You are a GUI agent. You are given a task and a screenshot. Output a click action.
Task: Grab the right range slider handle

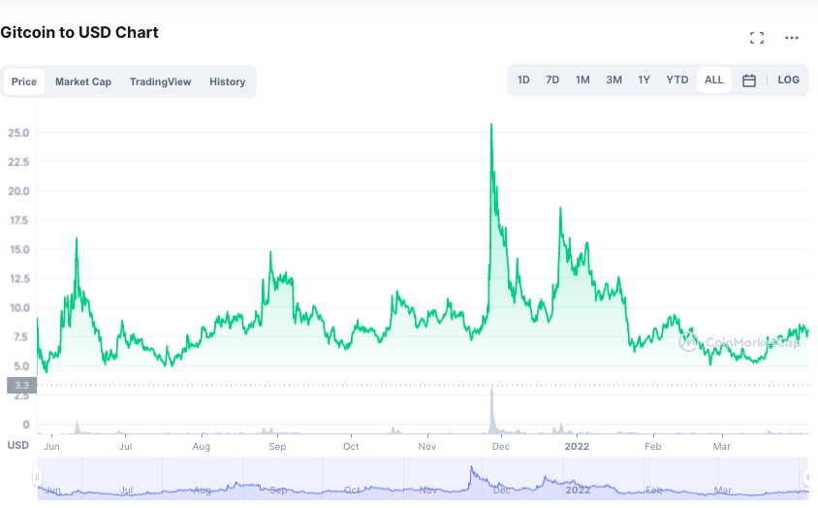(807, 477)
